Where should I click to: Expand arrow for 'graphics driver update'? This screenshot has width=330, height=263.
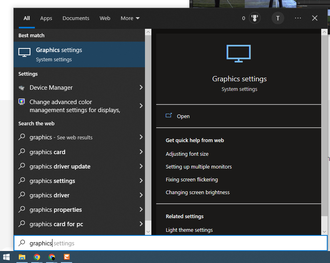click(141, 167)
